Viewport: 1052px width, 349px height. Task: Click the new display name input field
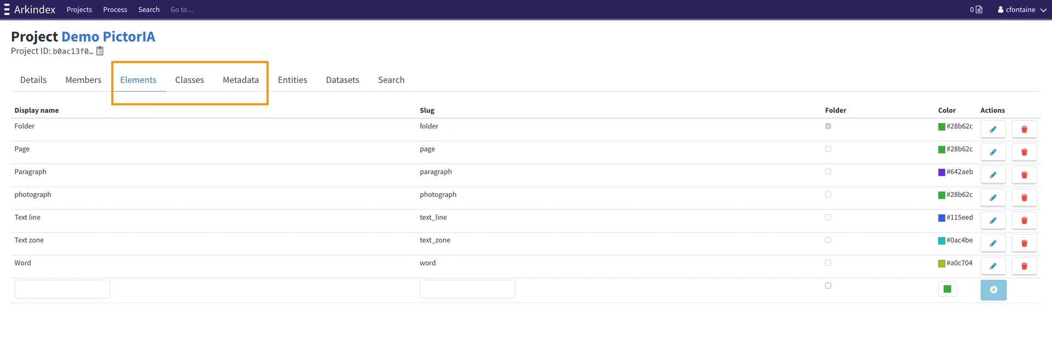pos(62,289)
